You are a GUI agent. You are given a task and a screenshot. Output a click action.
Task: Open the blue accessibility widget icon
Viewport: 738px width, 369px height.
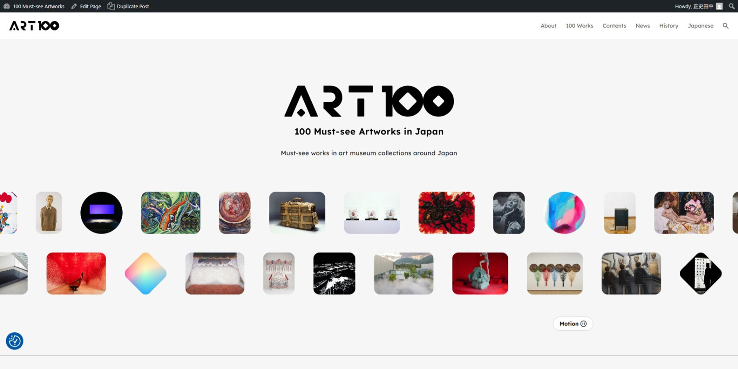point(14,341)
